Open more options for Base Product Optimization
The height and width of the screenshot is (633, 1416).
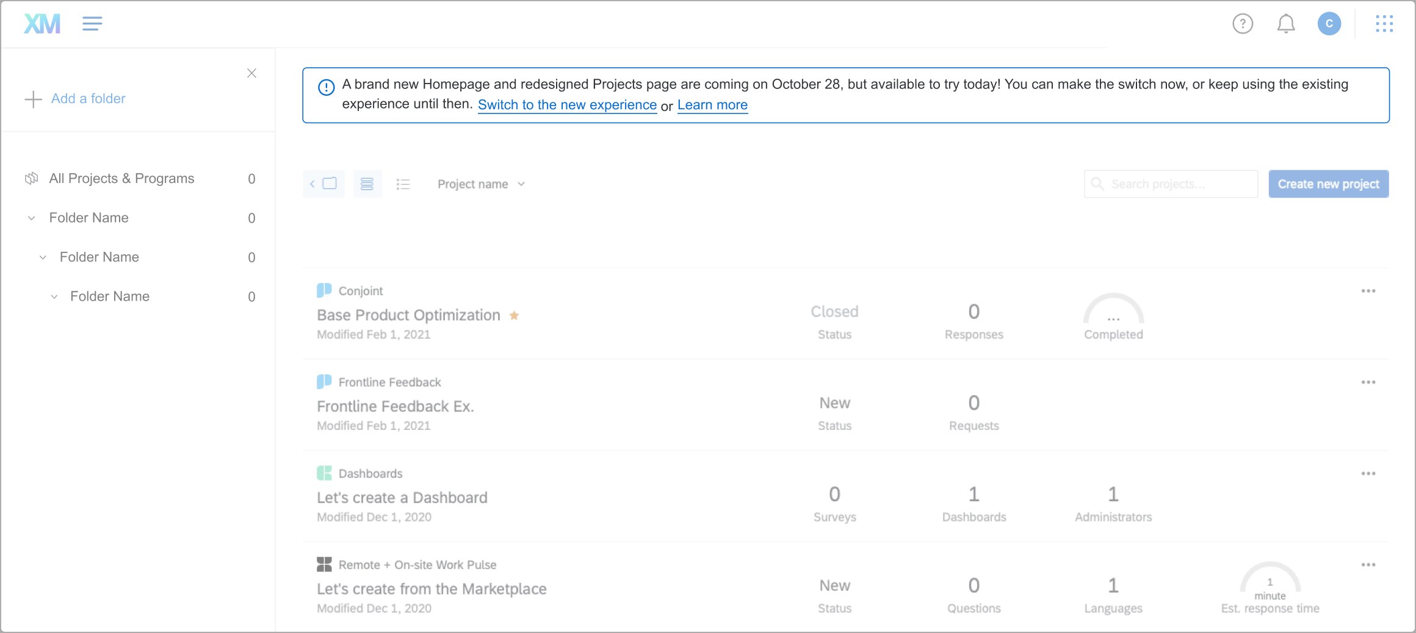pyautogui.click(x=1368, y=291)
